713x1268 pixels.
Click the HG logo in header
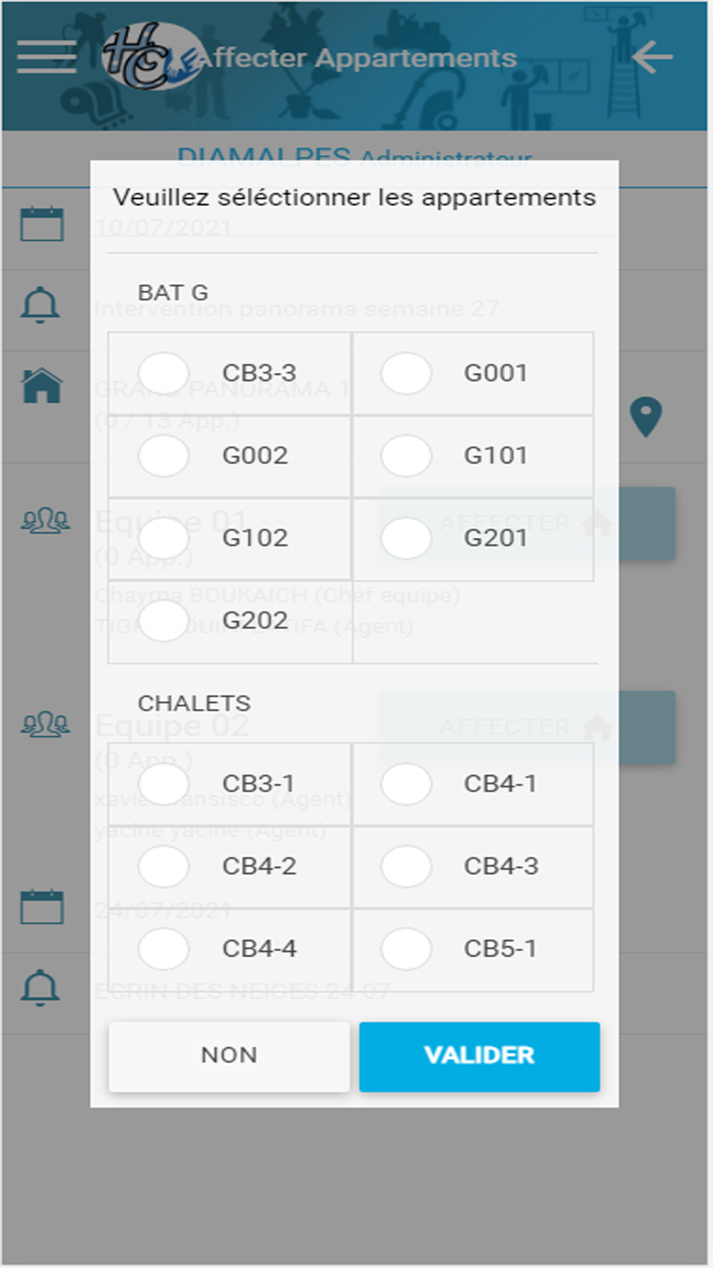pyautogui.click(x=148, y=56)
